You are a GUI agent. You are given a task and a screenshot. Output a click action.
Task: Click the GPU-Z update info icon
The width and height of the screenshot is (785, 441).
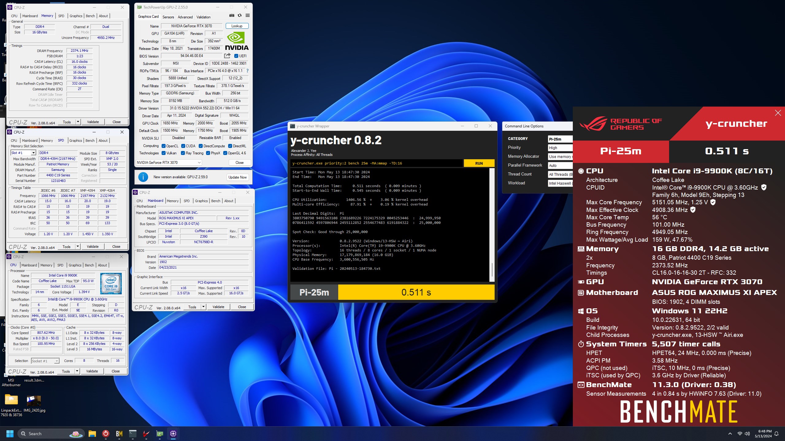(x=143, y=177)
